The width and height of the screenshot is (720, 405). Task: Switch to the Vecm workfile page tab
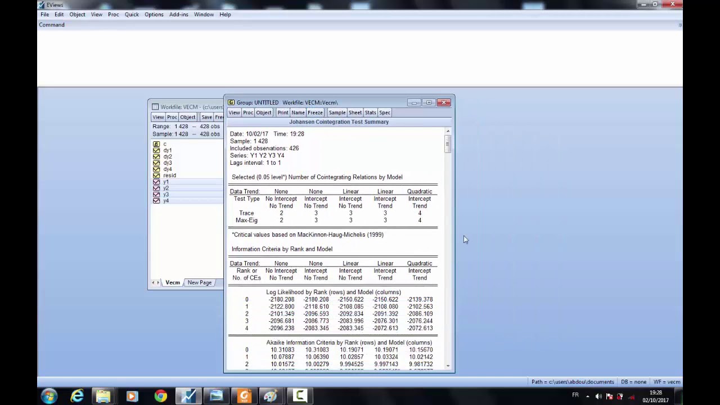click(173, 282)
